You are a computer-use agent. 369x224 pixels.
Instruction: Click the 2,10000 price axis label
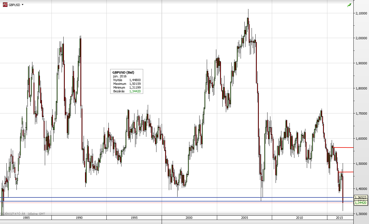click(361, 13)
